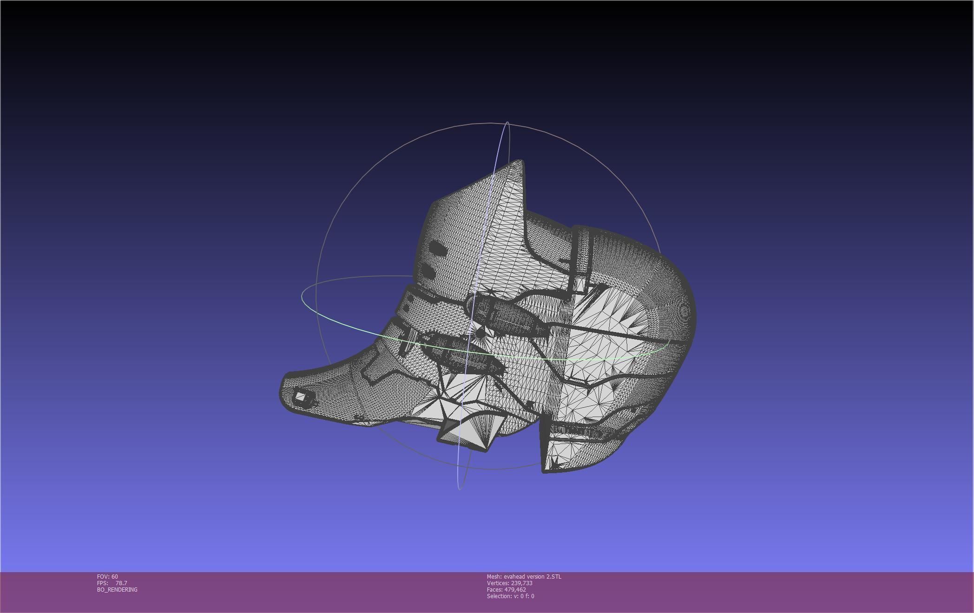This screenshot has height=613, width=974.
Task: Click the FOV: 60 readout
Action: pos(107,576)
